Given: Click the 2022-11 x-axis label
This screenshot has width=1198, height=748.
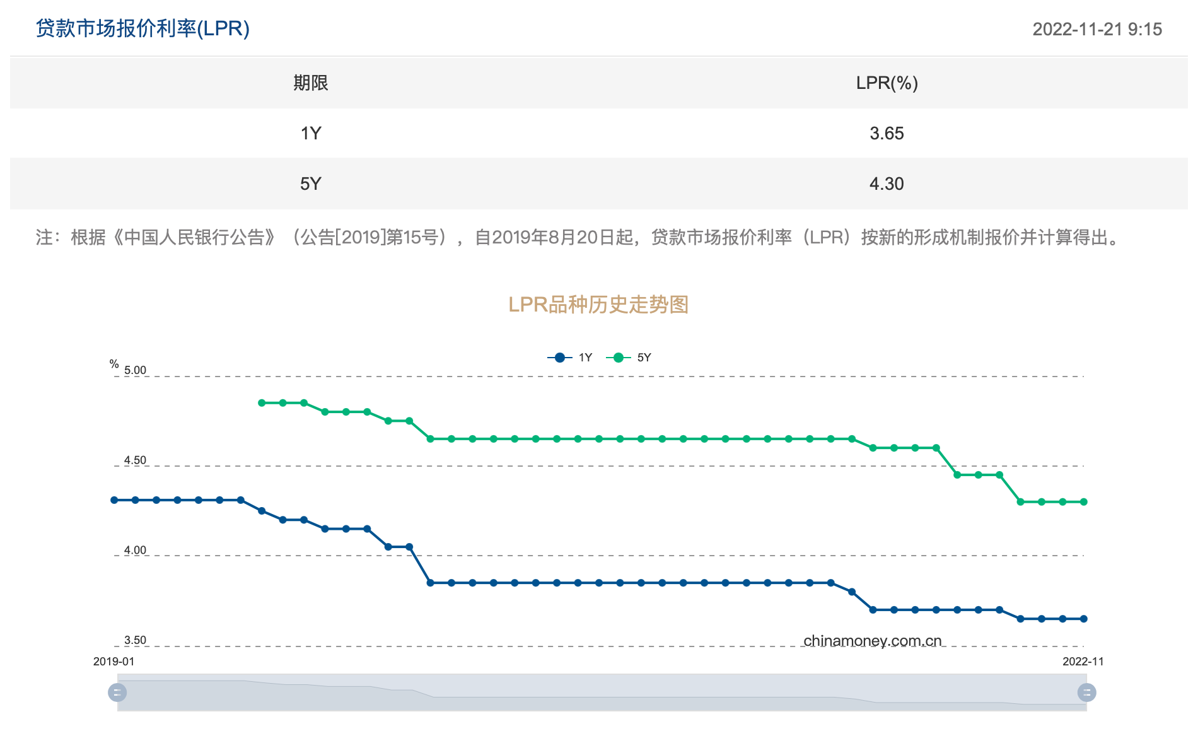Looking at the screenshot, I should (1083, 662).
